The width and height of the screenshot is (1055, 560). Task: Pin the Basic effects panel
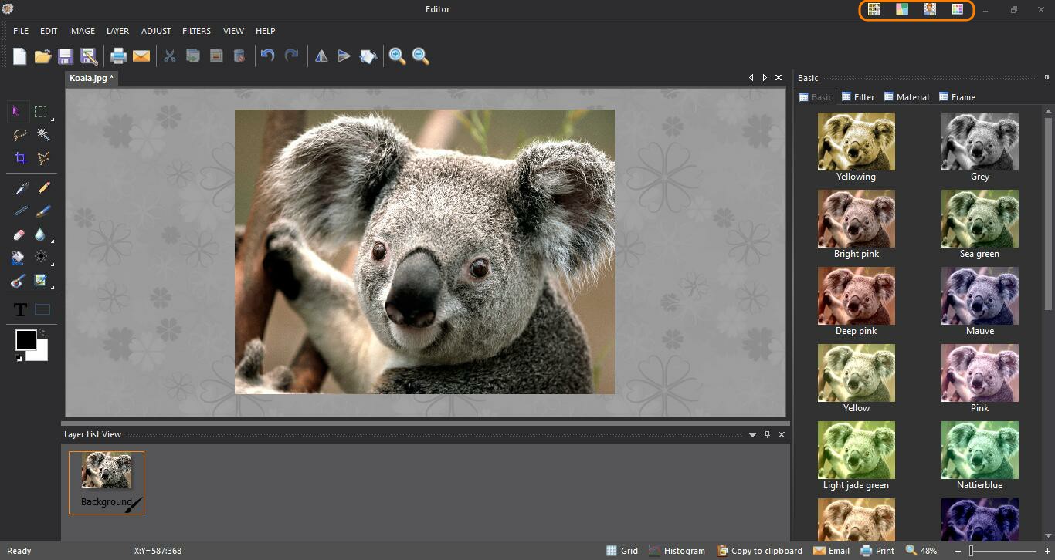(x=1047, y=78)
